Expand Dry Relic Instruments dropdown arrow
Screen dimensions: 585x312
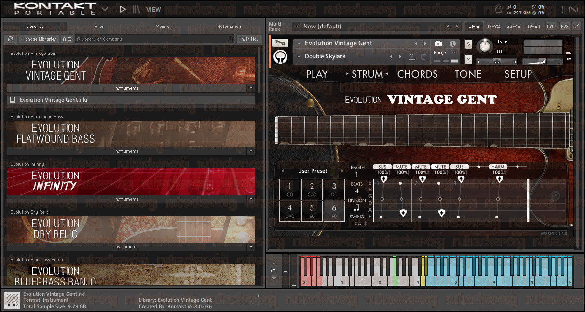pos(250,247)
